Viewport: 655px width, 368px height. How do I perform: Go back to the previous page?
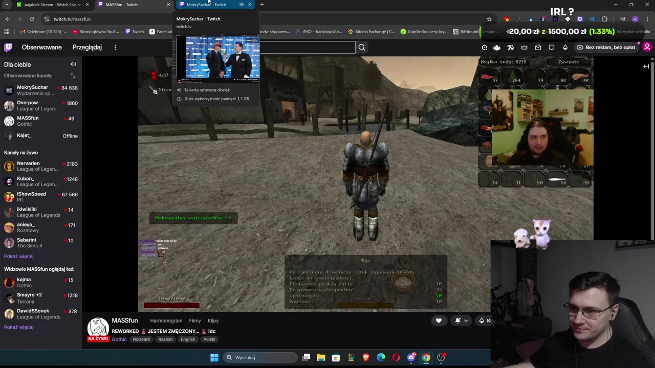(x=7, y=19)
